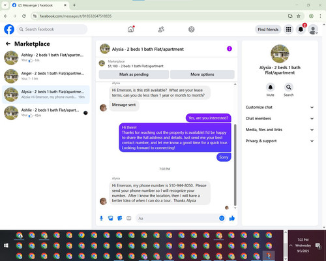Open the Windows notification center icon
326x261 pixels.
[318, 245]
